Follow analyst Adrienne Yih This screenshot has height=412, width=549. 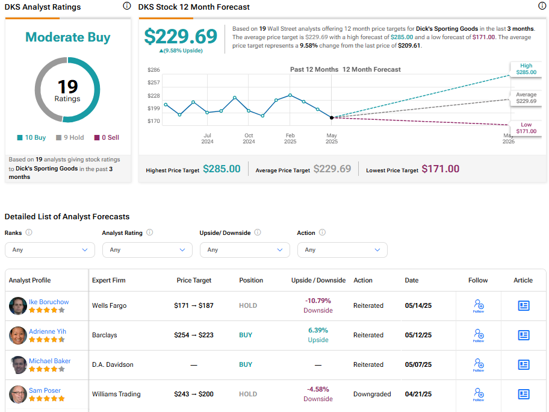point(479,336)
